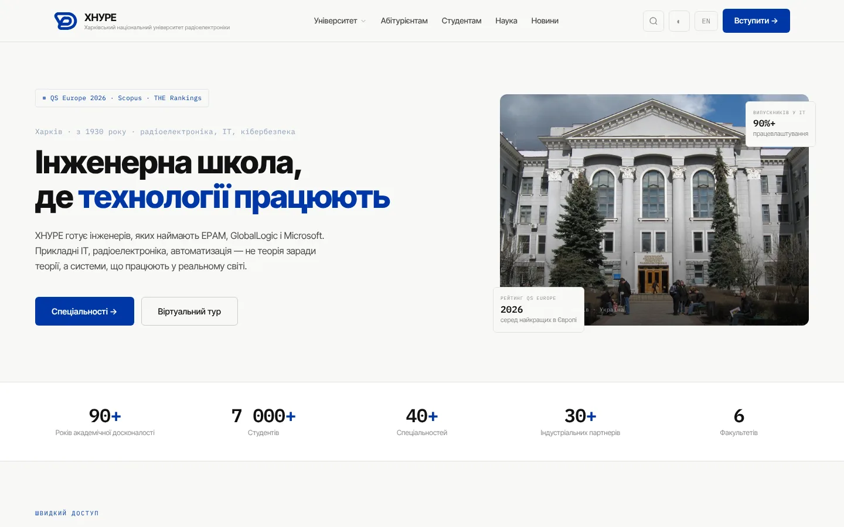
Task: Click the 40+ Спеціальностей statistic
Action: point(422,422)
